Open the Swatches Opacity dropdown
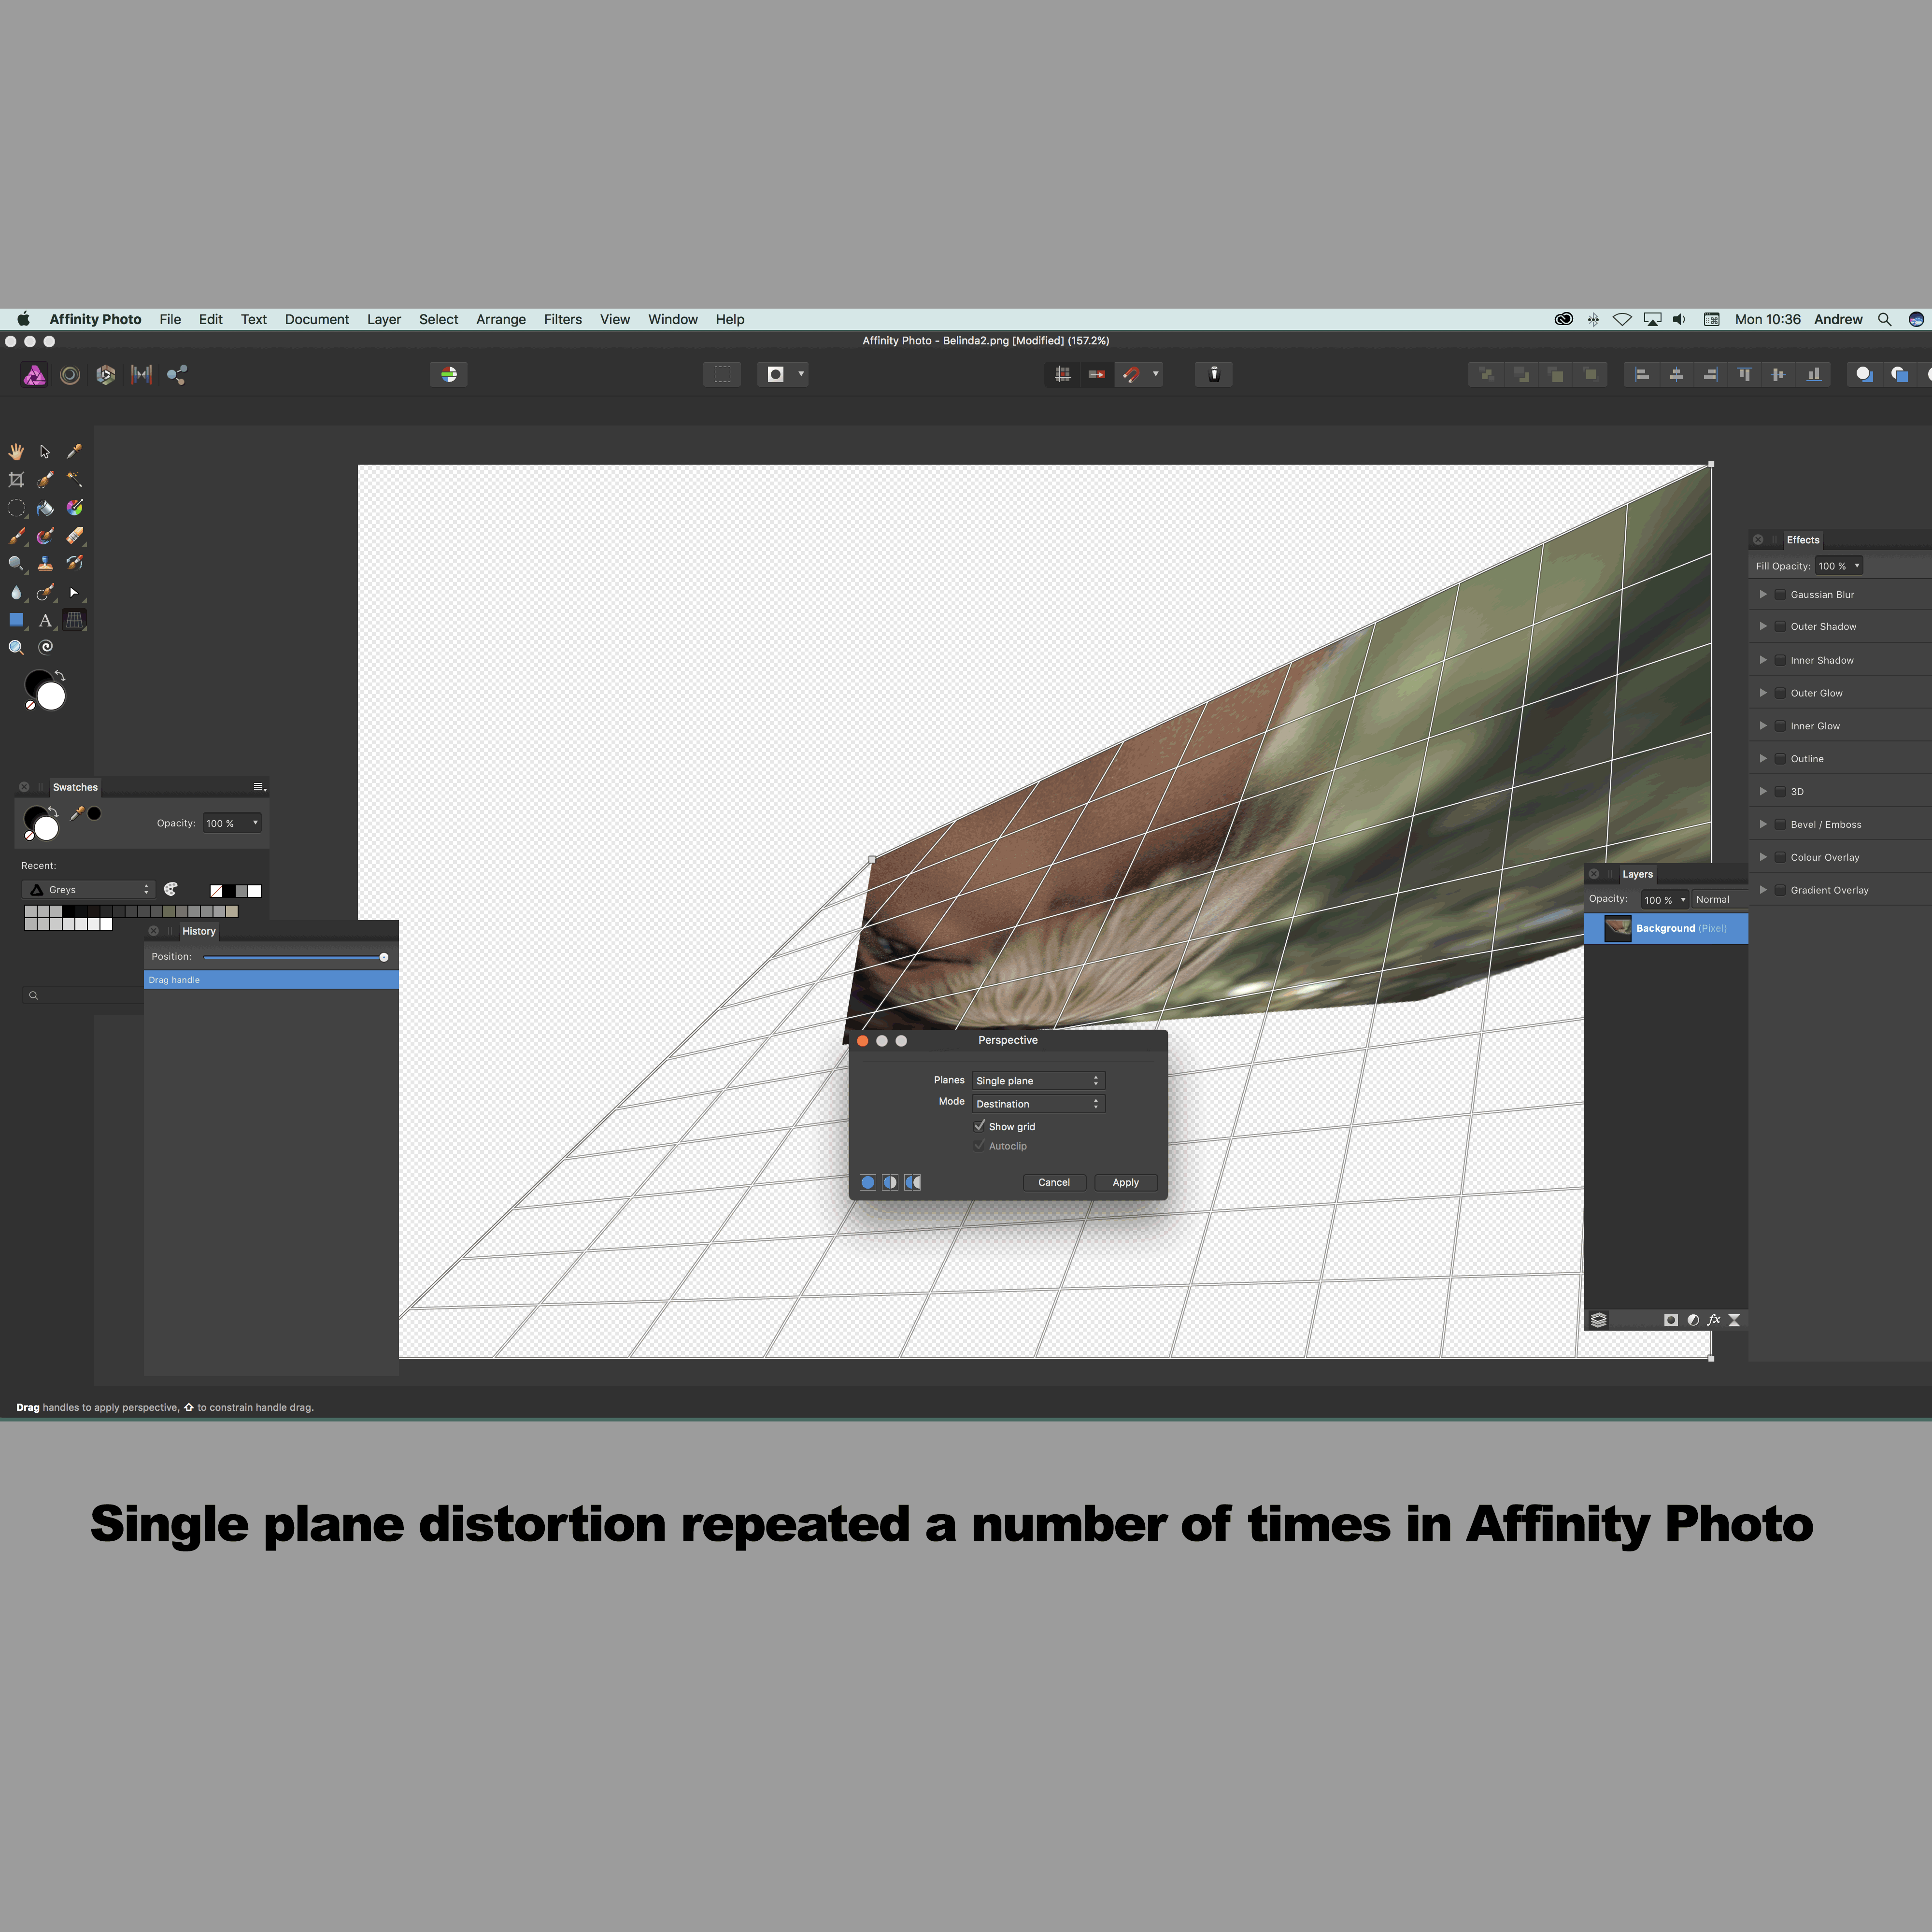This screenshot has width=1932, height=1932. (x=232, y=823)
